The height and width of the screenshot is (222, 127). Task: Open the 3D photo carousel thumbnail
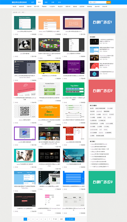tap(49, 45)
